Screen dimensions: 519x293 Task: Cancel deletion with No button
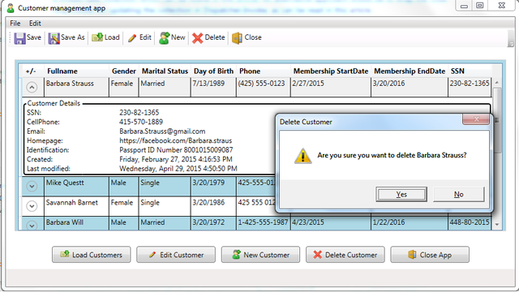click(x=459, y=194)
